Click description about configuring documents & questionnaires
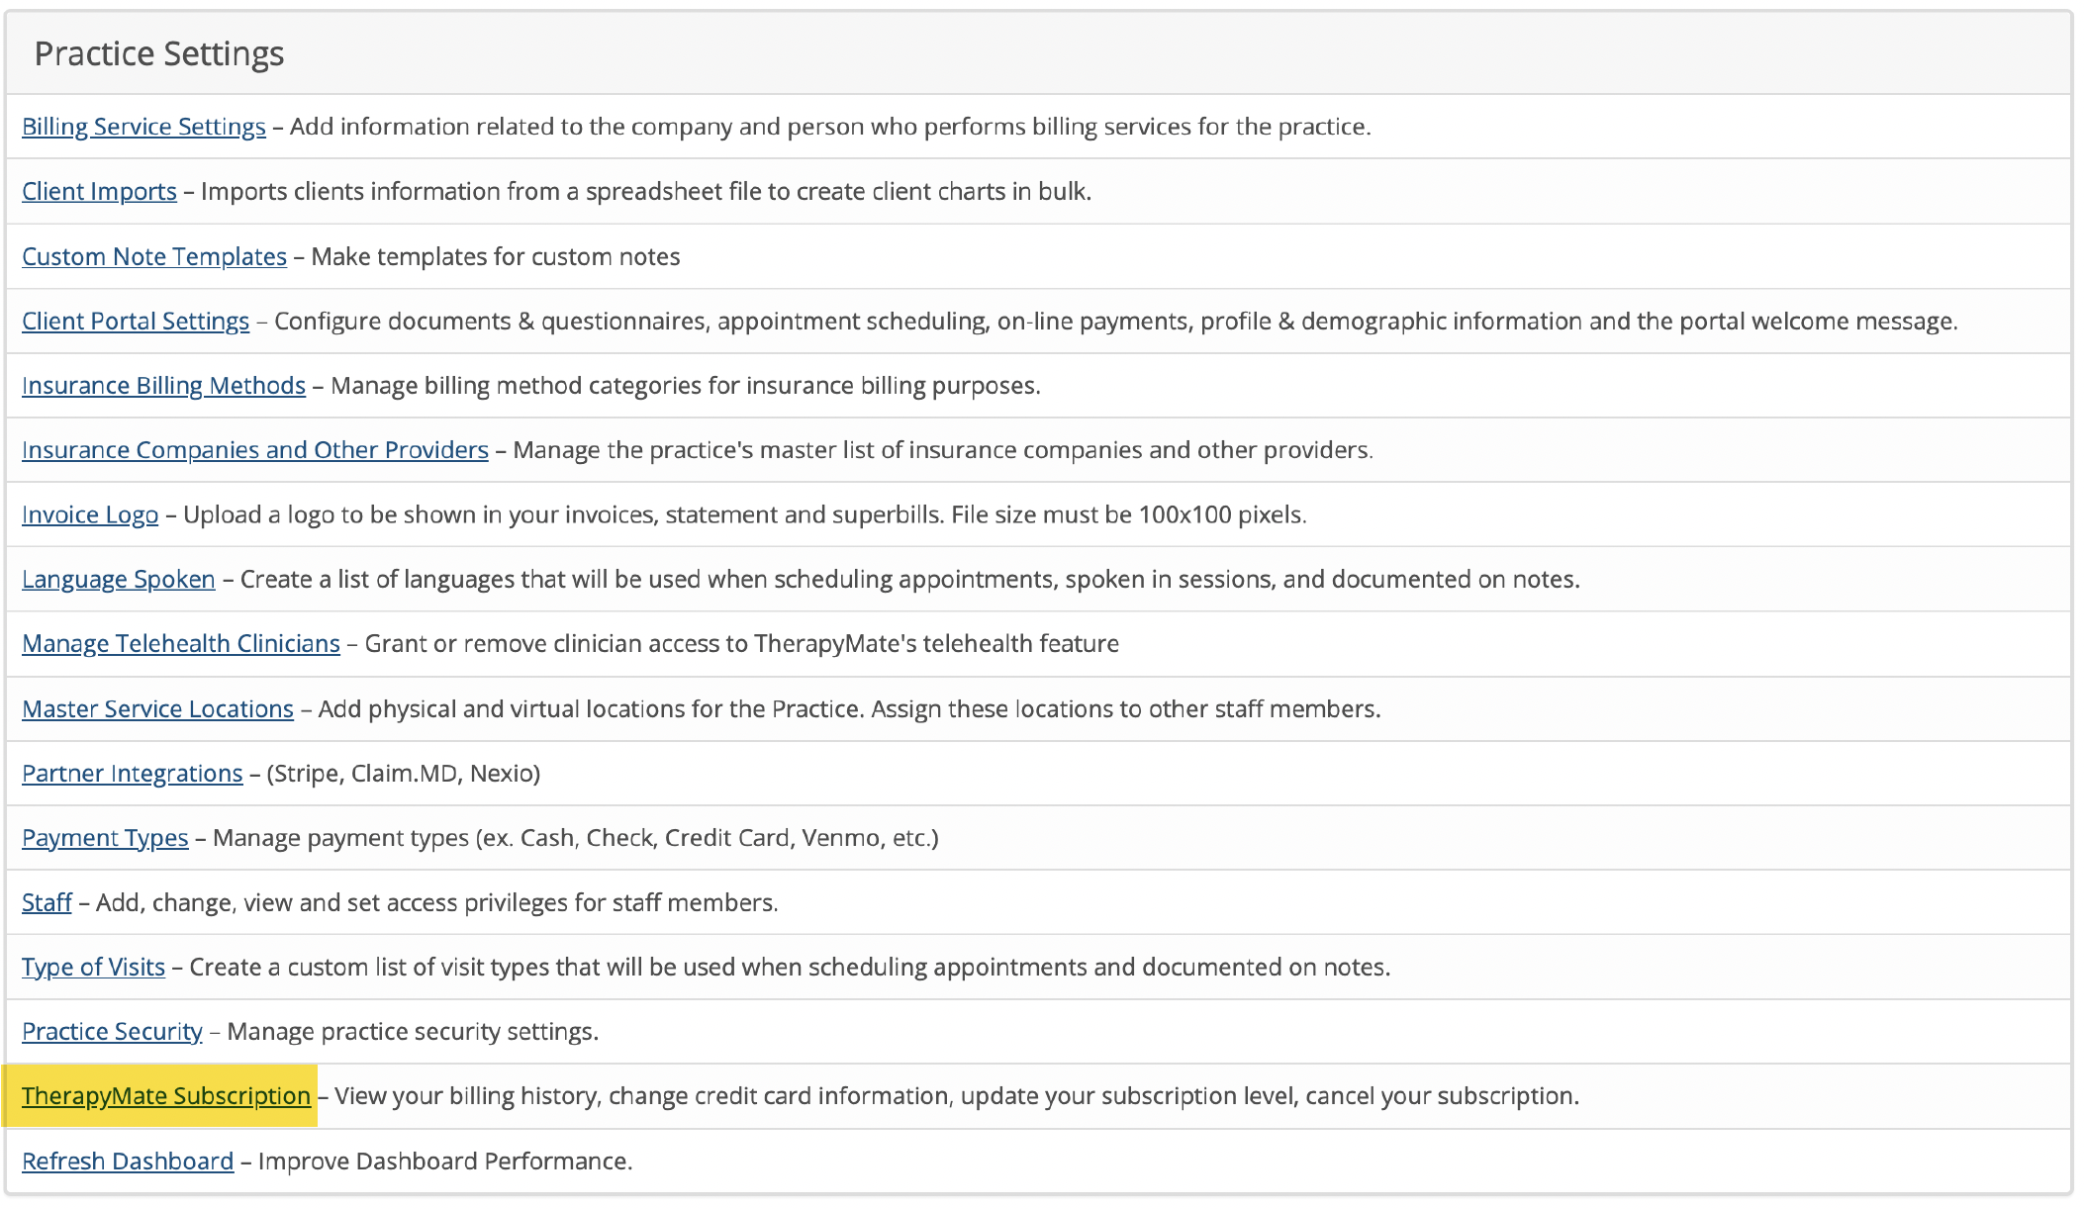 [x=1116, y=321]
